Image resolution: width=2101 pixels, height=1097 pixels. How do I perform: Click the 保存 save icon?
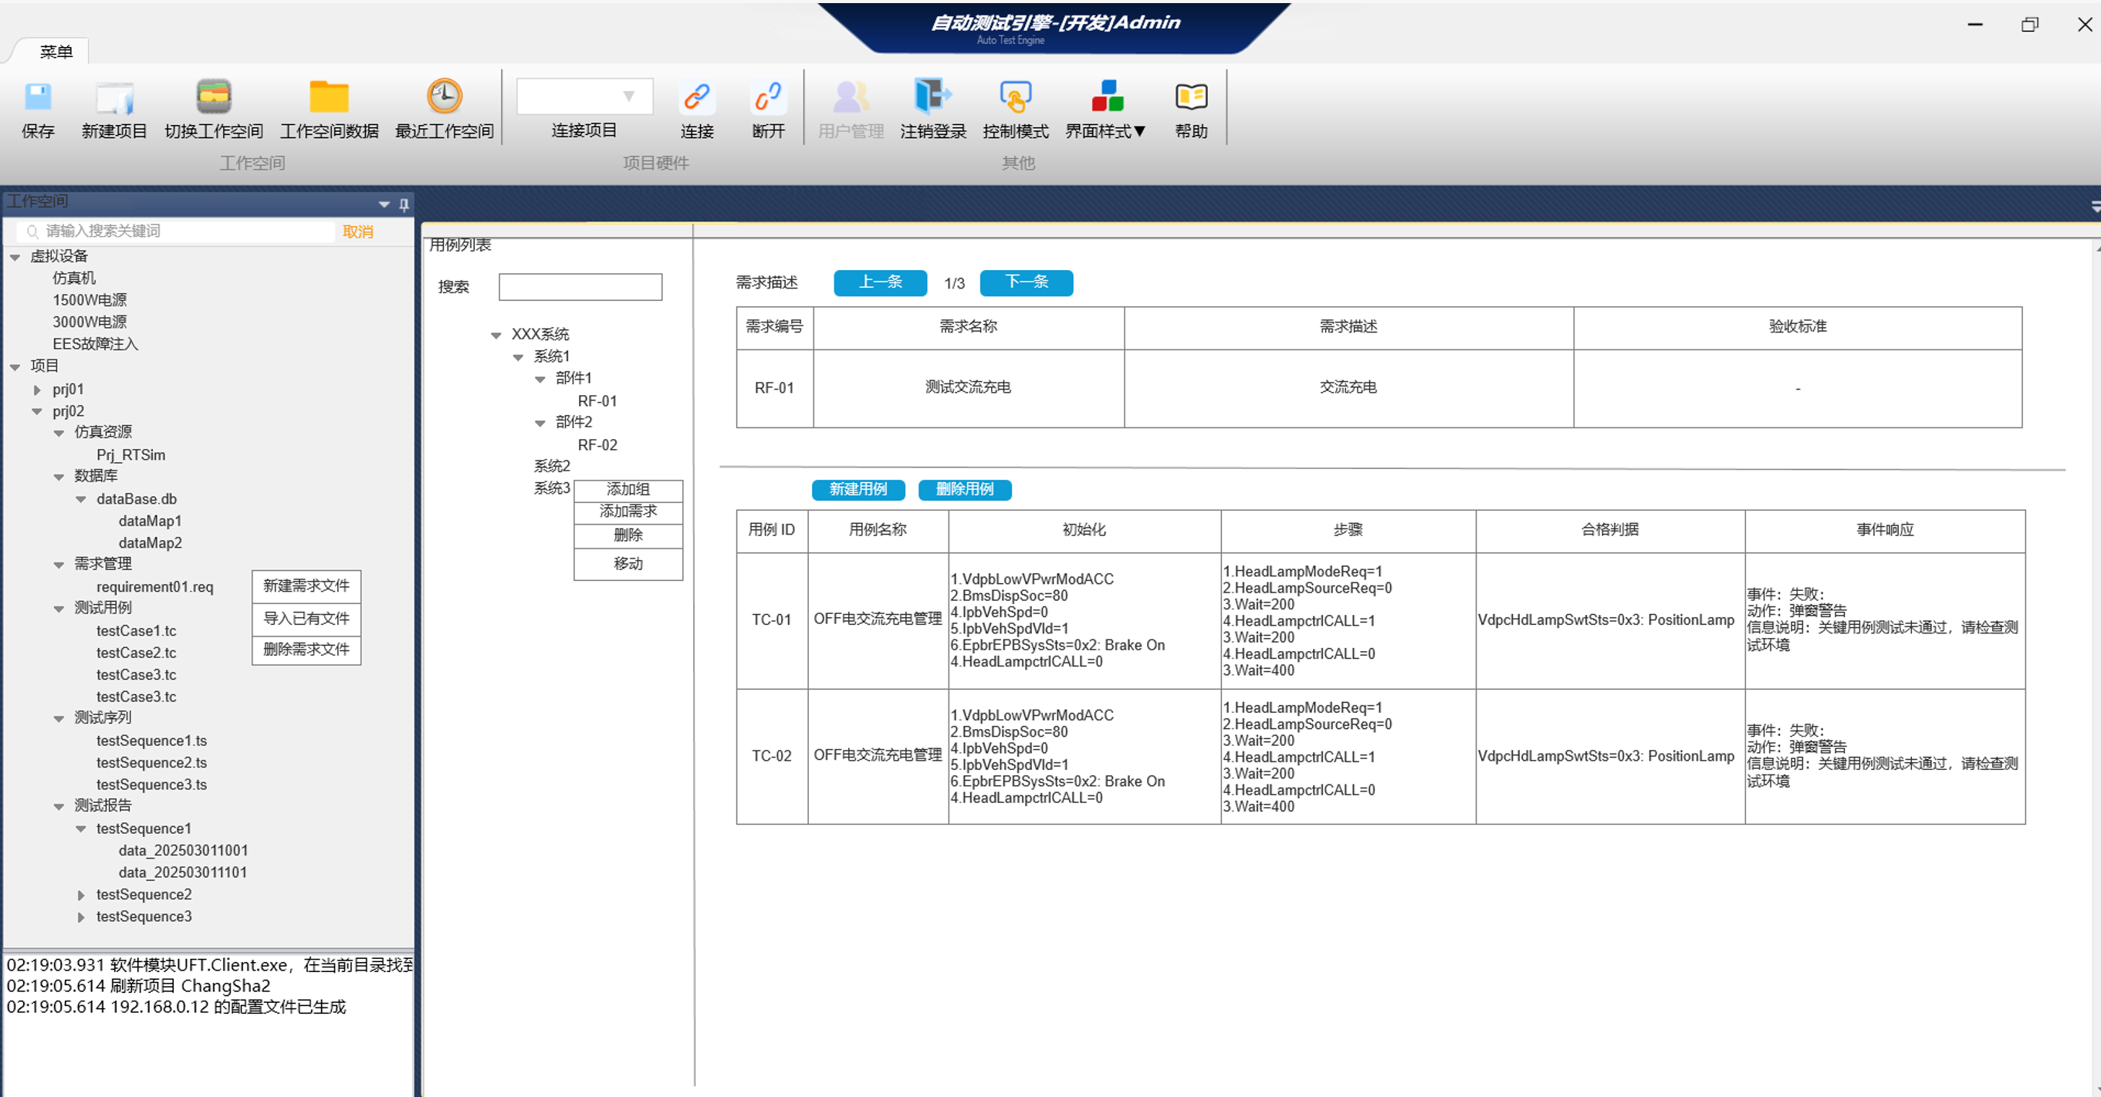pos(38,98)
